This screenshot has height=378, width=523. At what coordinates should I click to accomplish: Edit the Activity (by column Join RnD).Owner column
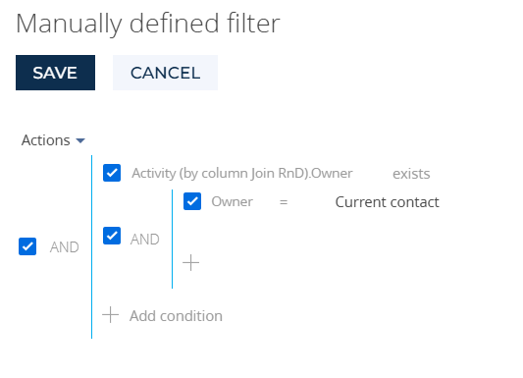click(x=242, y=173)
